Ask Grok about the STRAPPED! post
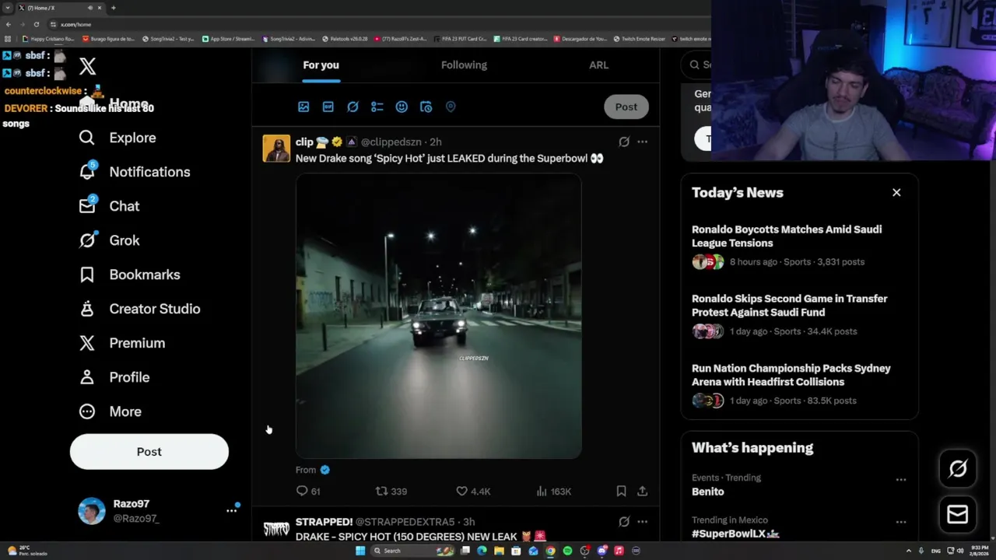Screen dimensions: 996x560 click(x=624, y=522)
